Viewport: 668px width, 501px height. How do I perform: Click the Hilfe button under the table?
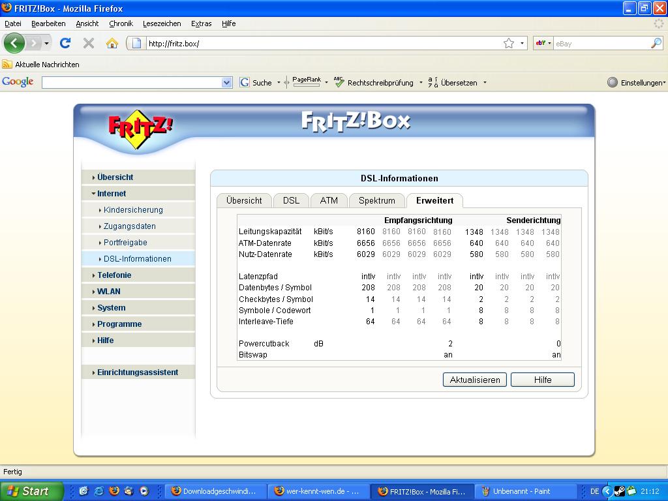(x=542, y=380)
